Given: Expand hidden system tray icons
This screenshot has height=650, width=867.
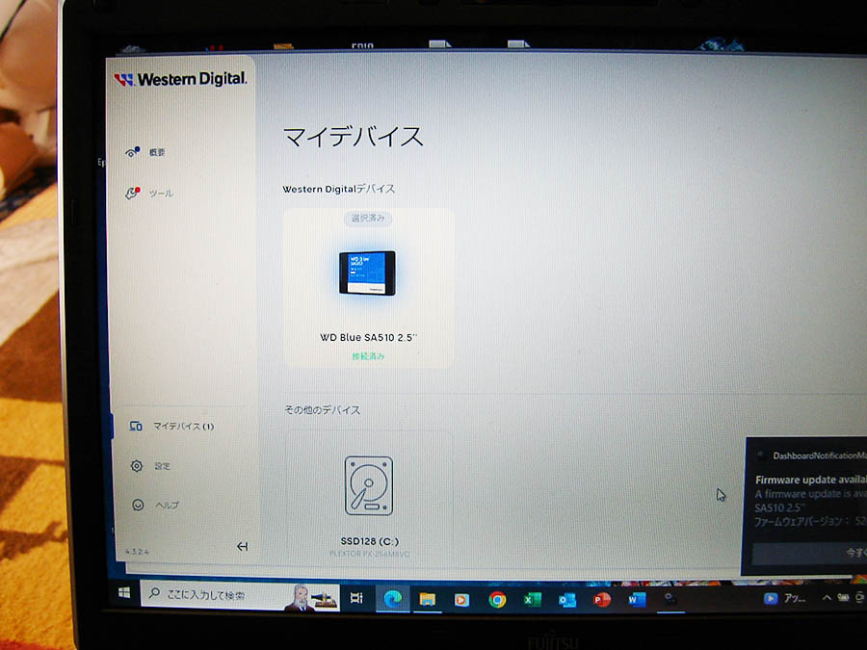Looking at the screenshot, I should click(x=827, y=598).
